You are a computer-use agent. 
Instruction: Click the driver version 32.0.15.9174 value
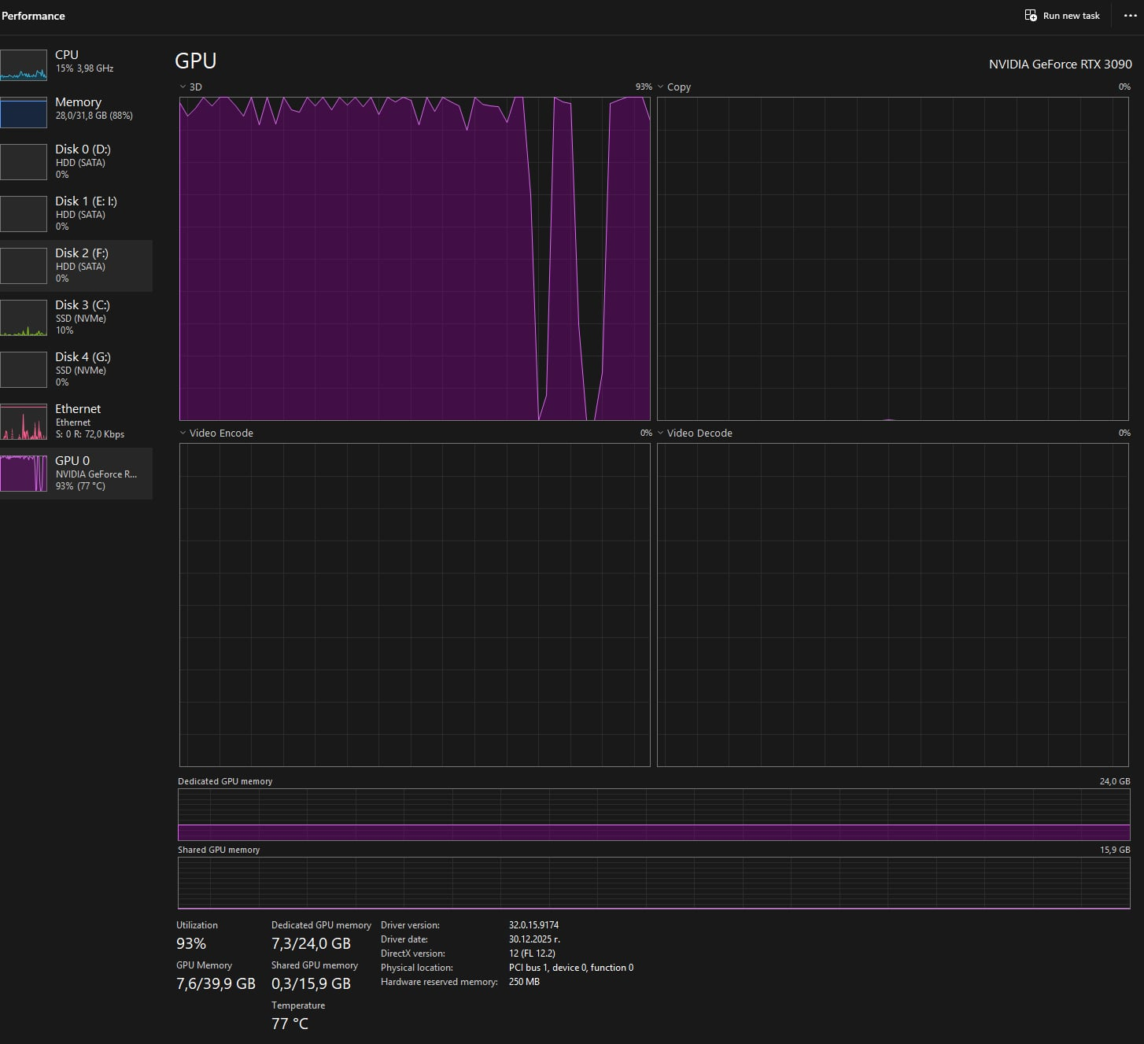(x=533, y=925)
